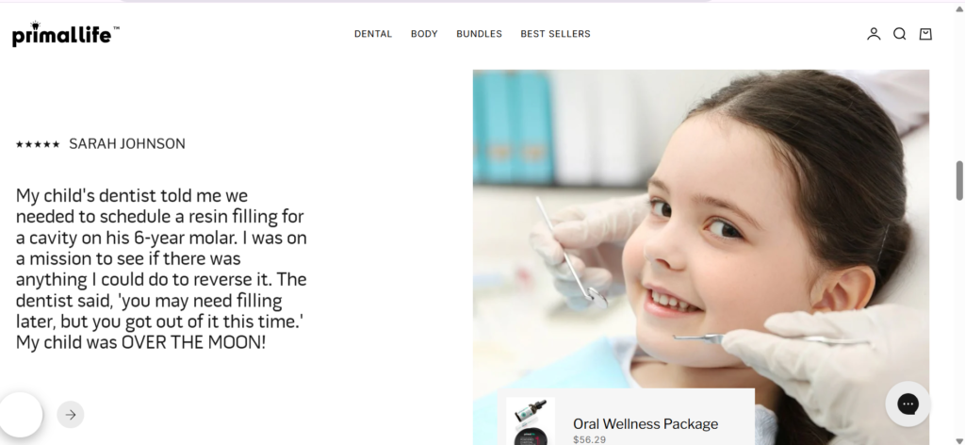
Task: Select BEST SELLERS in the navigation
Action: click(x=555, y=34)
